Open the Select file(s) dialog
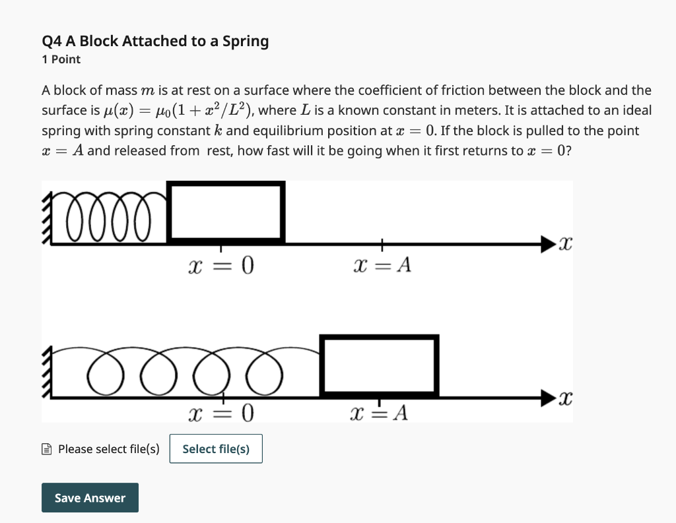The width and height of the screenshot is (676, 523). (x=216, y=448)
